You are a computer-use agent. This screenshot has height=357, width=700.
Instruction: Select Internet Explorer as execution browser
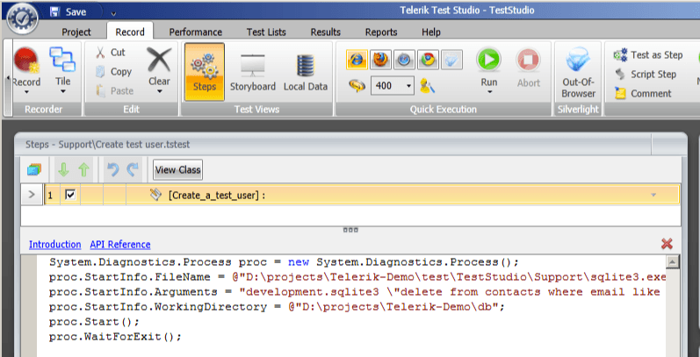point(357,60)
